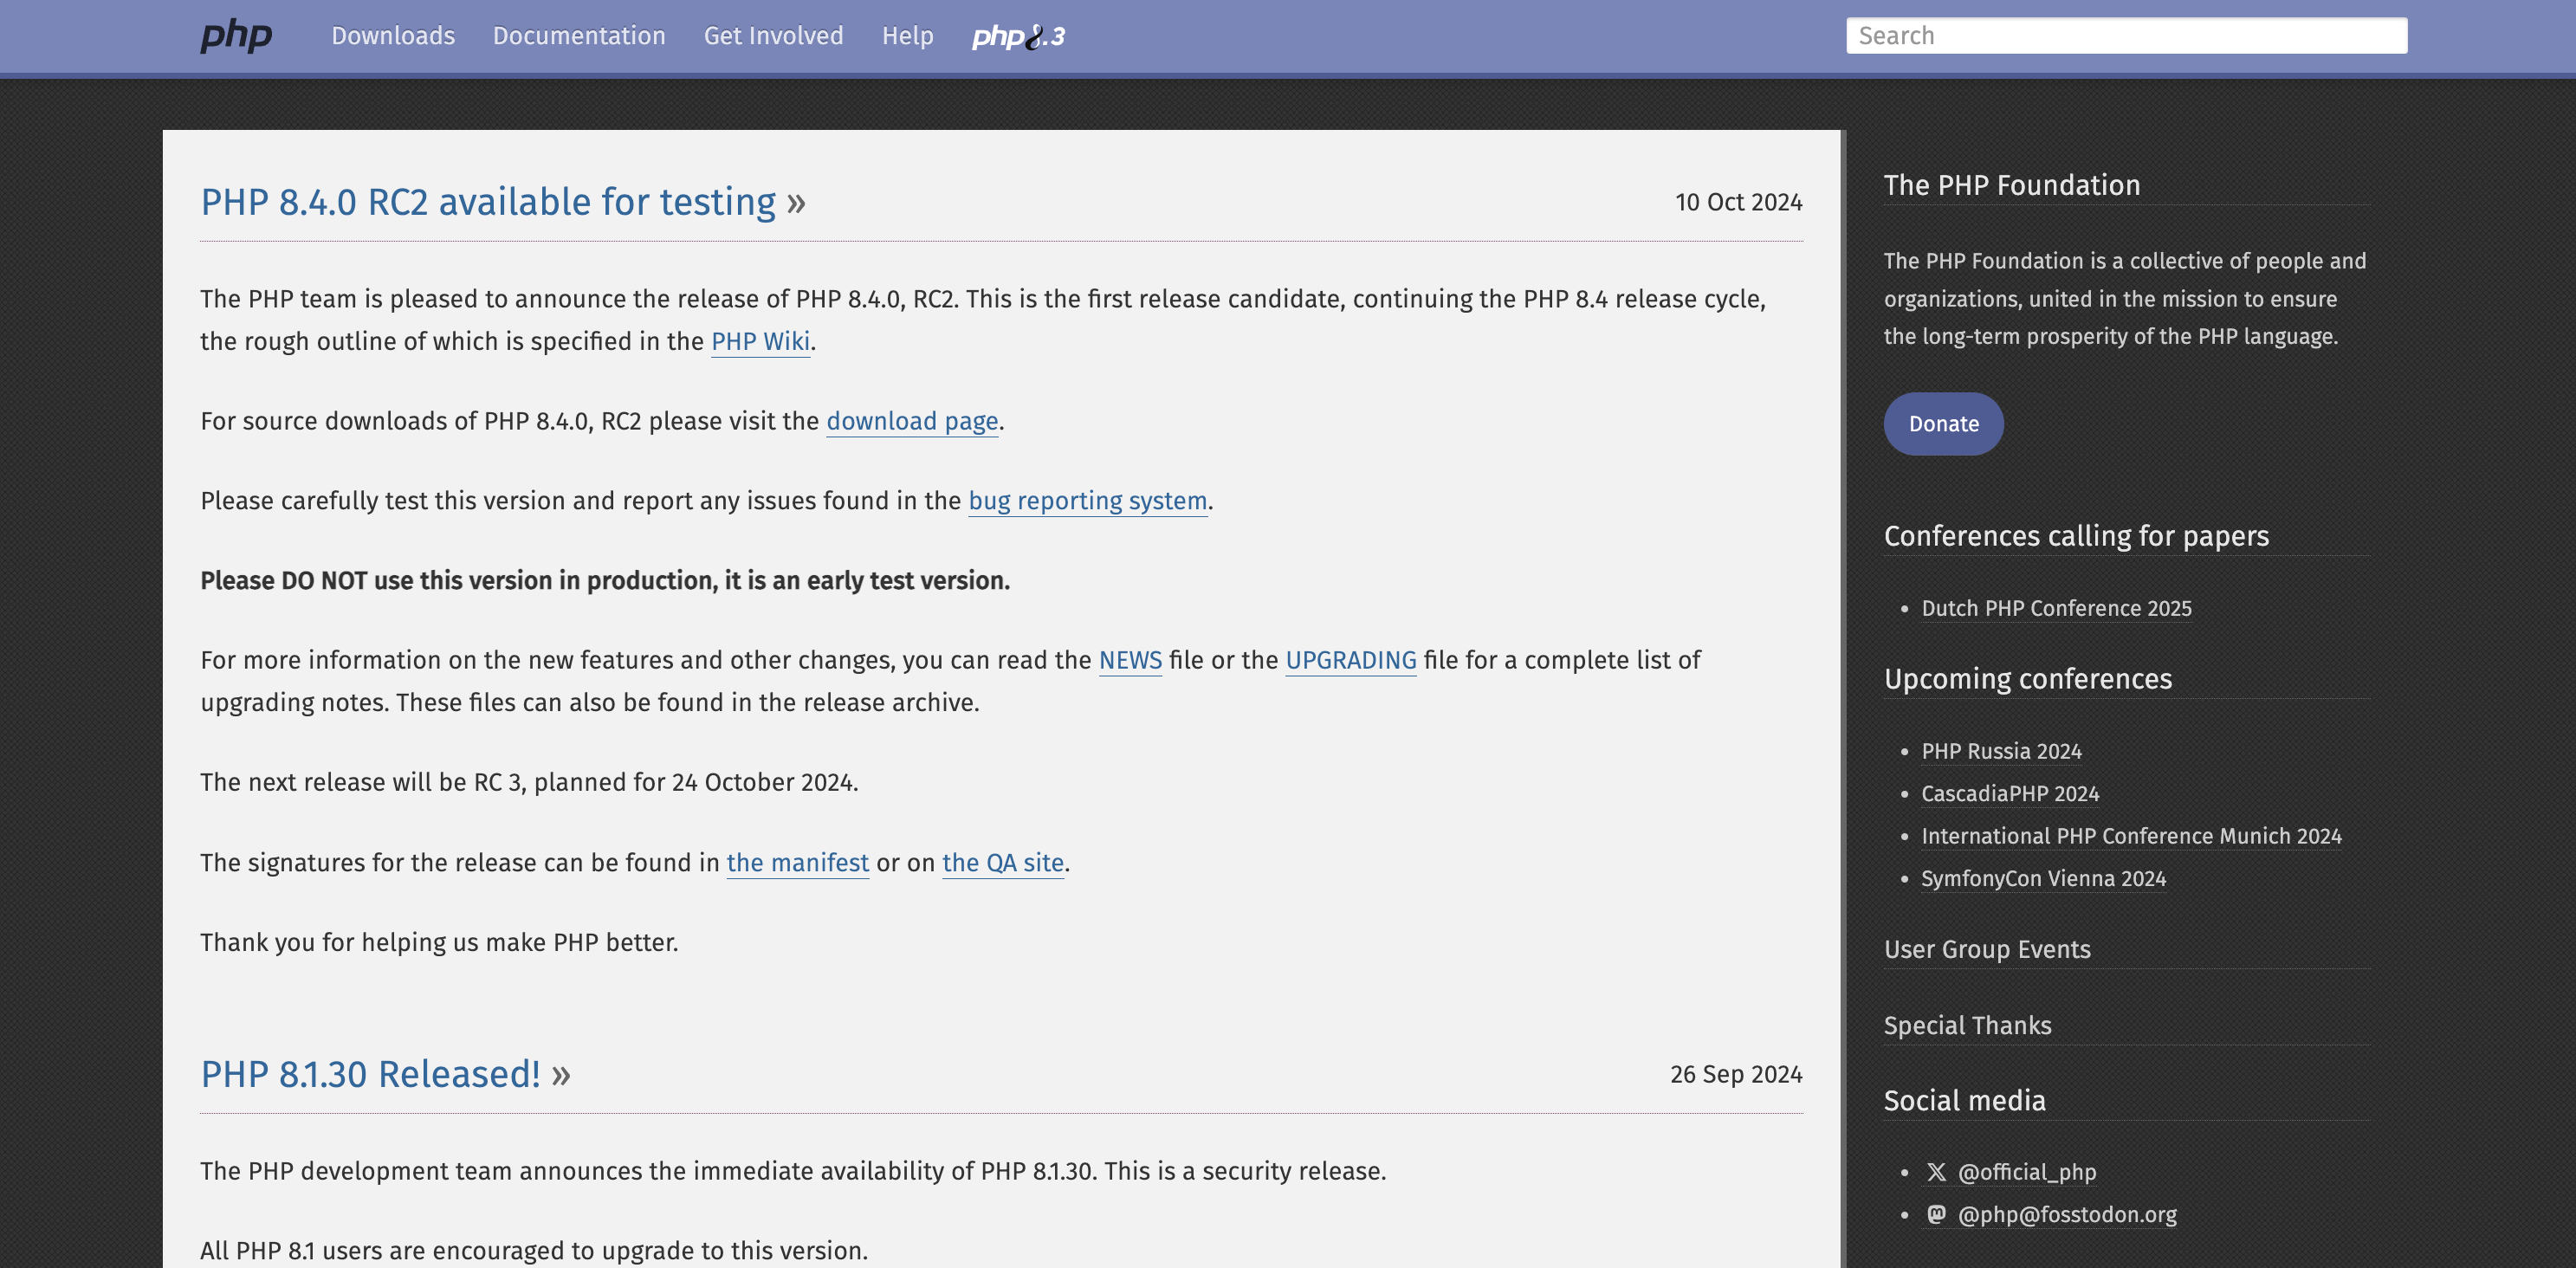Click the "Thank you for helping us" line
The width and height of the screenshot is (2576, 1268).
tap(439, 943)
